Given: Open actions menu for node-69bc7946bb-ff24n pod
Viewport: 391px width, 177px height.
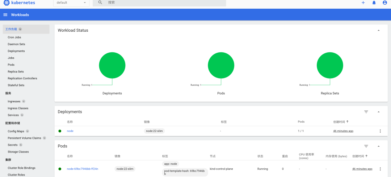Looking at the screenshot, I should coord(380,169).
